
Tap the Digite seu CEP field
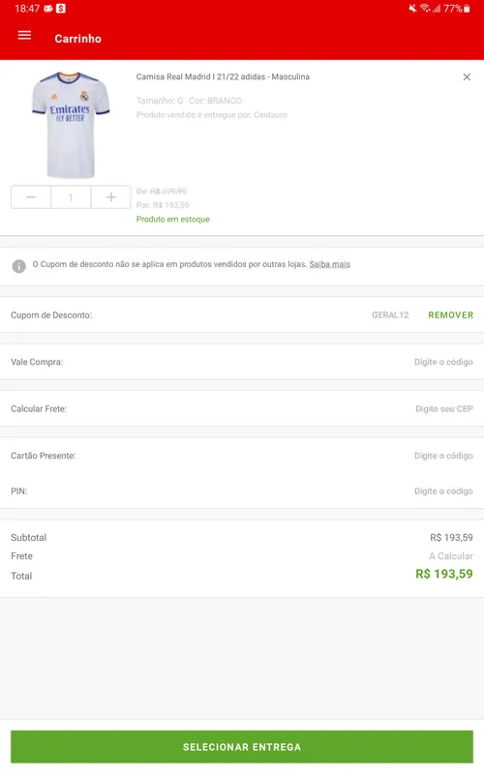(444, 409)
